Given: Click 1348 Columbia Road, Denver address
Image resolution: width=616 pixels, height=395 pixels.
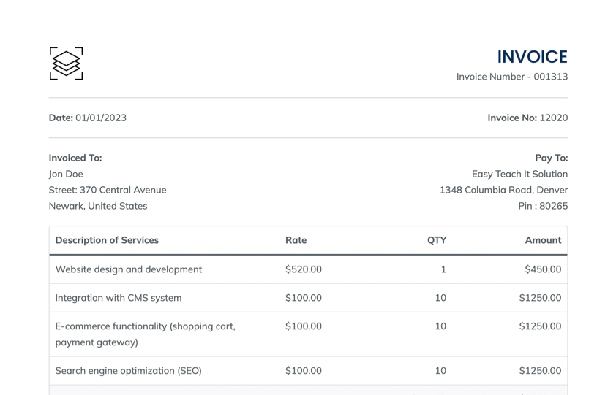Looking at the screenshot, I should click(x=503, y=190).
